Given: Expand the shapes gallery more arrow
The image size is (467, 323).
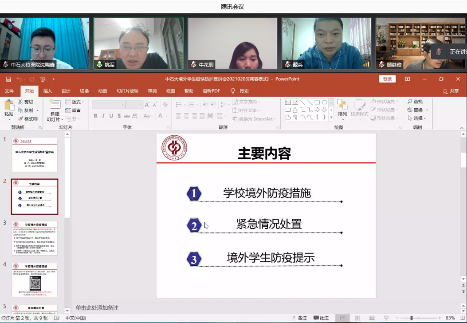Looking at the screenshot, I should coord(331,118).
